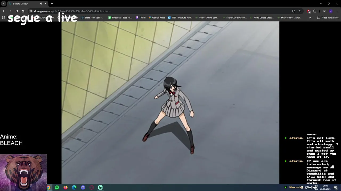
Task: Open media controls in Chrome toolbar
Action: [324, 11]
